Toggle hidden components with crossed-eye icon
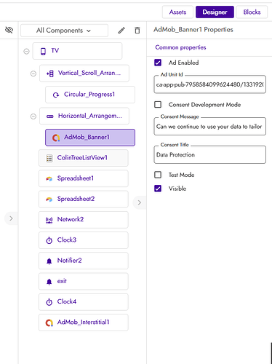Screen dimensions: 272x364 pos(9,30)
